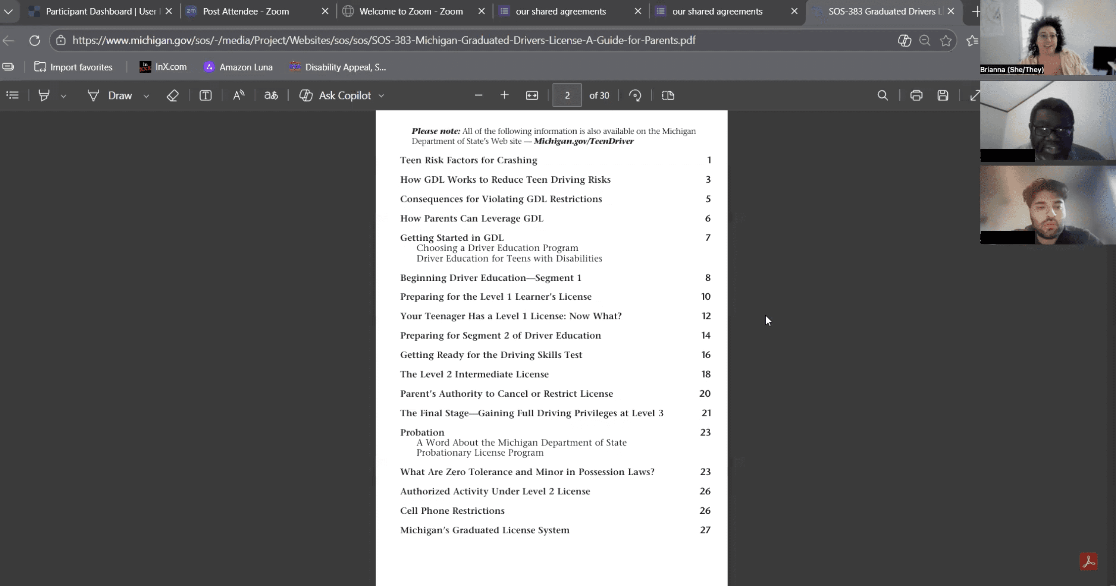Start Read aloud for the PDF
This screenshot has width=1116, height=586.
[x=238, y=95]
